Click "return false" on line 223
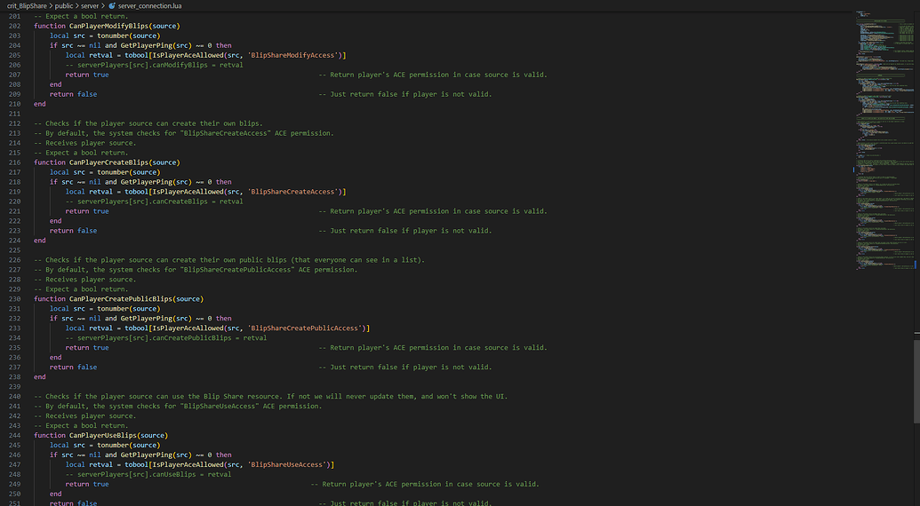The image size is (920, 506). click(x=73, y=231)
